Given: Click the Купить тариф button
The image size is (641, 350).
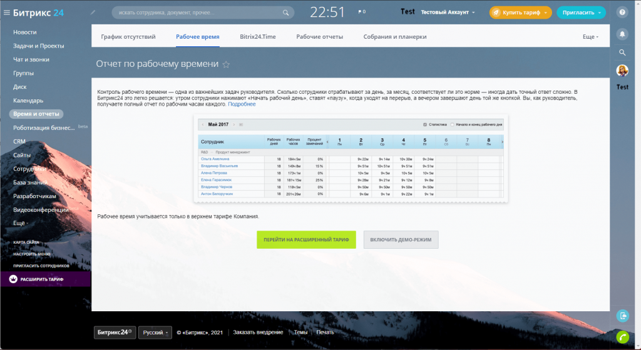Looking at the screenshot, I should point(520,12).
